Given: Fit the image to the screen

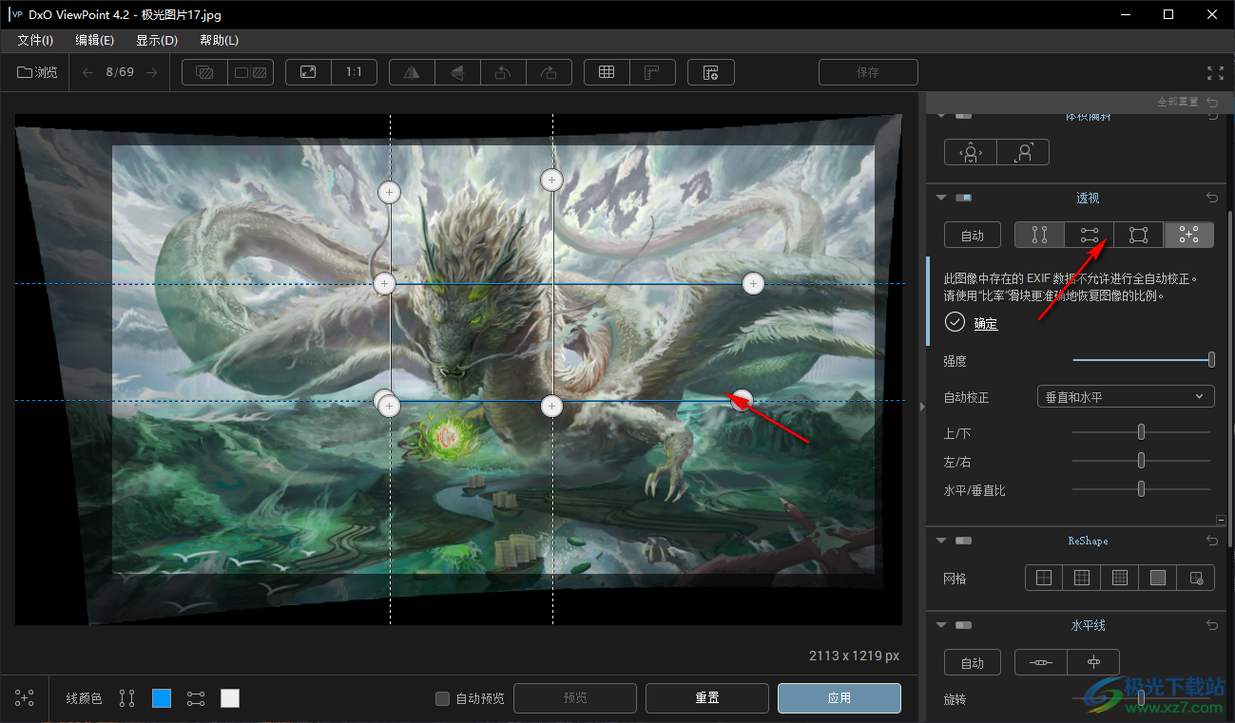Looking at the screenshot, I should [308, 72].
